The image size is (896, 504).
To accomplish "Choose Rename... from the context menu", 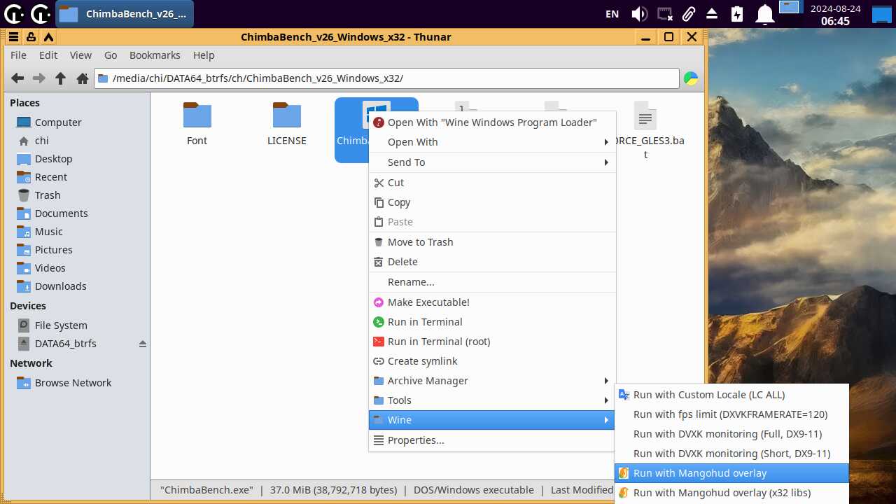I will 492,282.
